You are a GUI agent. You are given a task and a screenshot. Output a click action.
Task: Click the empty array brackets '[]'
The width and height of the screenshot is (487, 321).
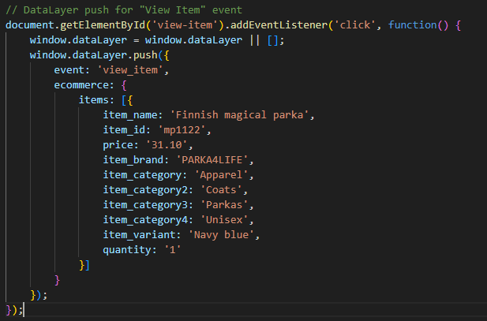(x=273, y=40)
